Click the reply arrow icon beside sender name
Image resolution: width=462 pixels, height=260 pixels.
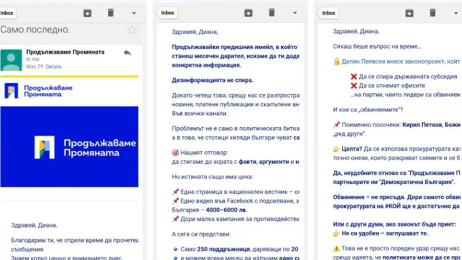127,53
